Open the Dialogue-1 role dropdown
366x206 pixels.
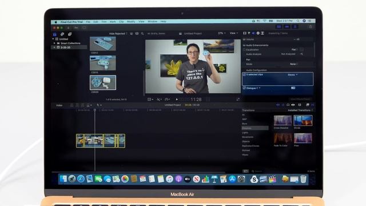[x=253, y=88]
